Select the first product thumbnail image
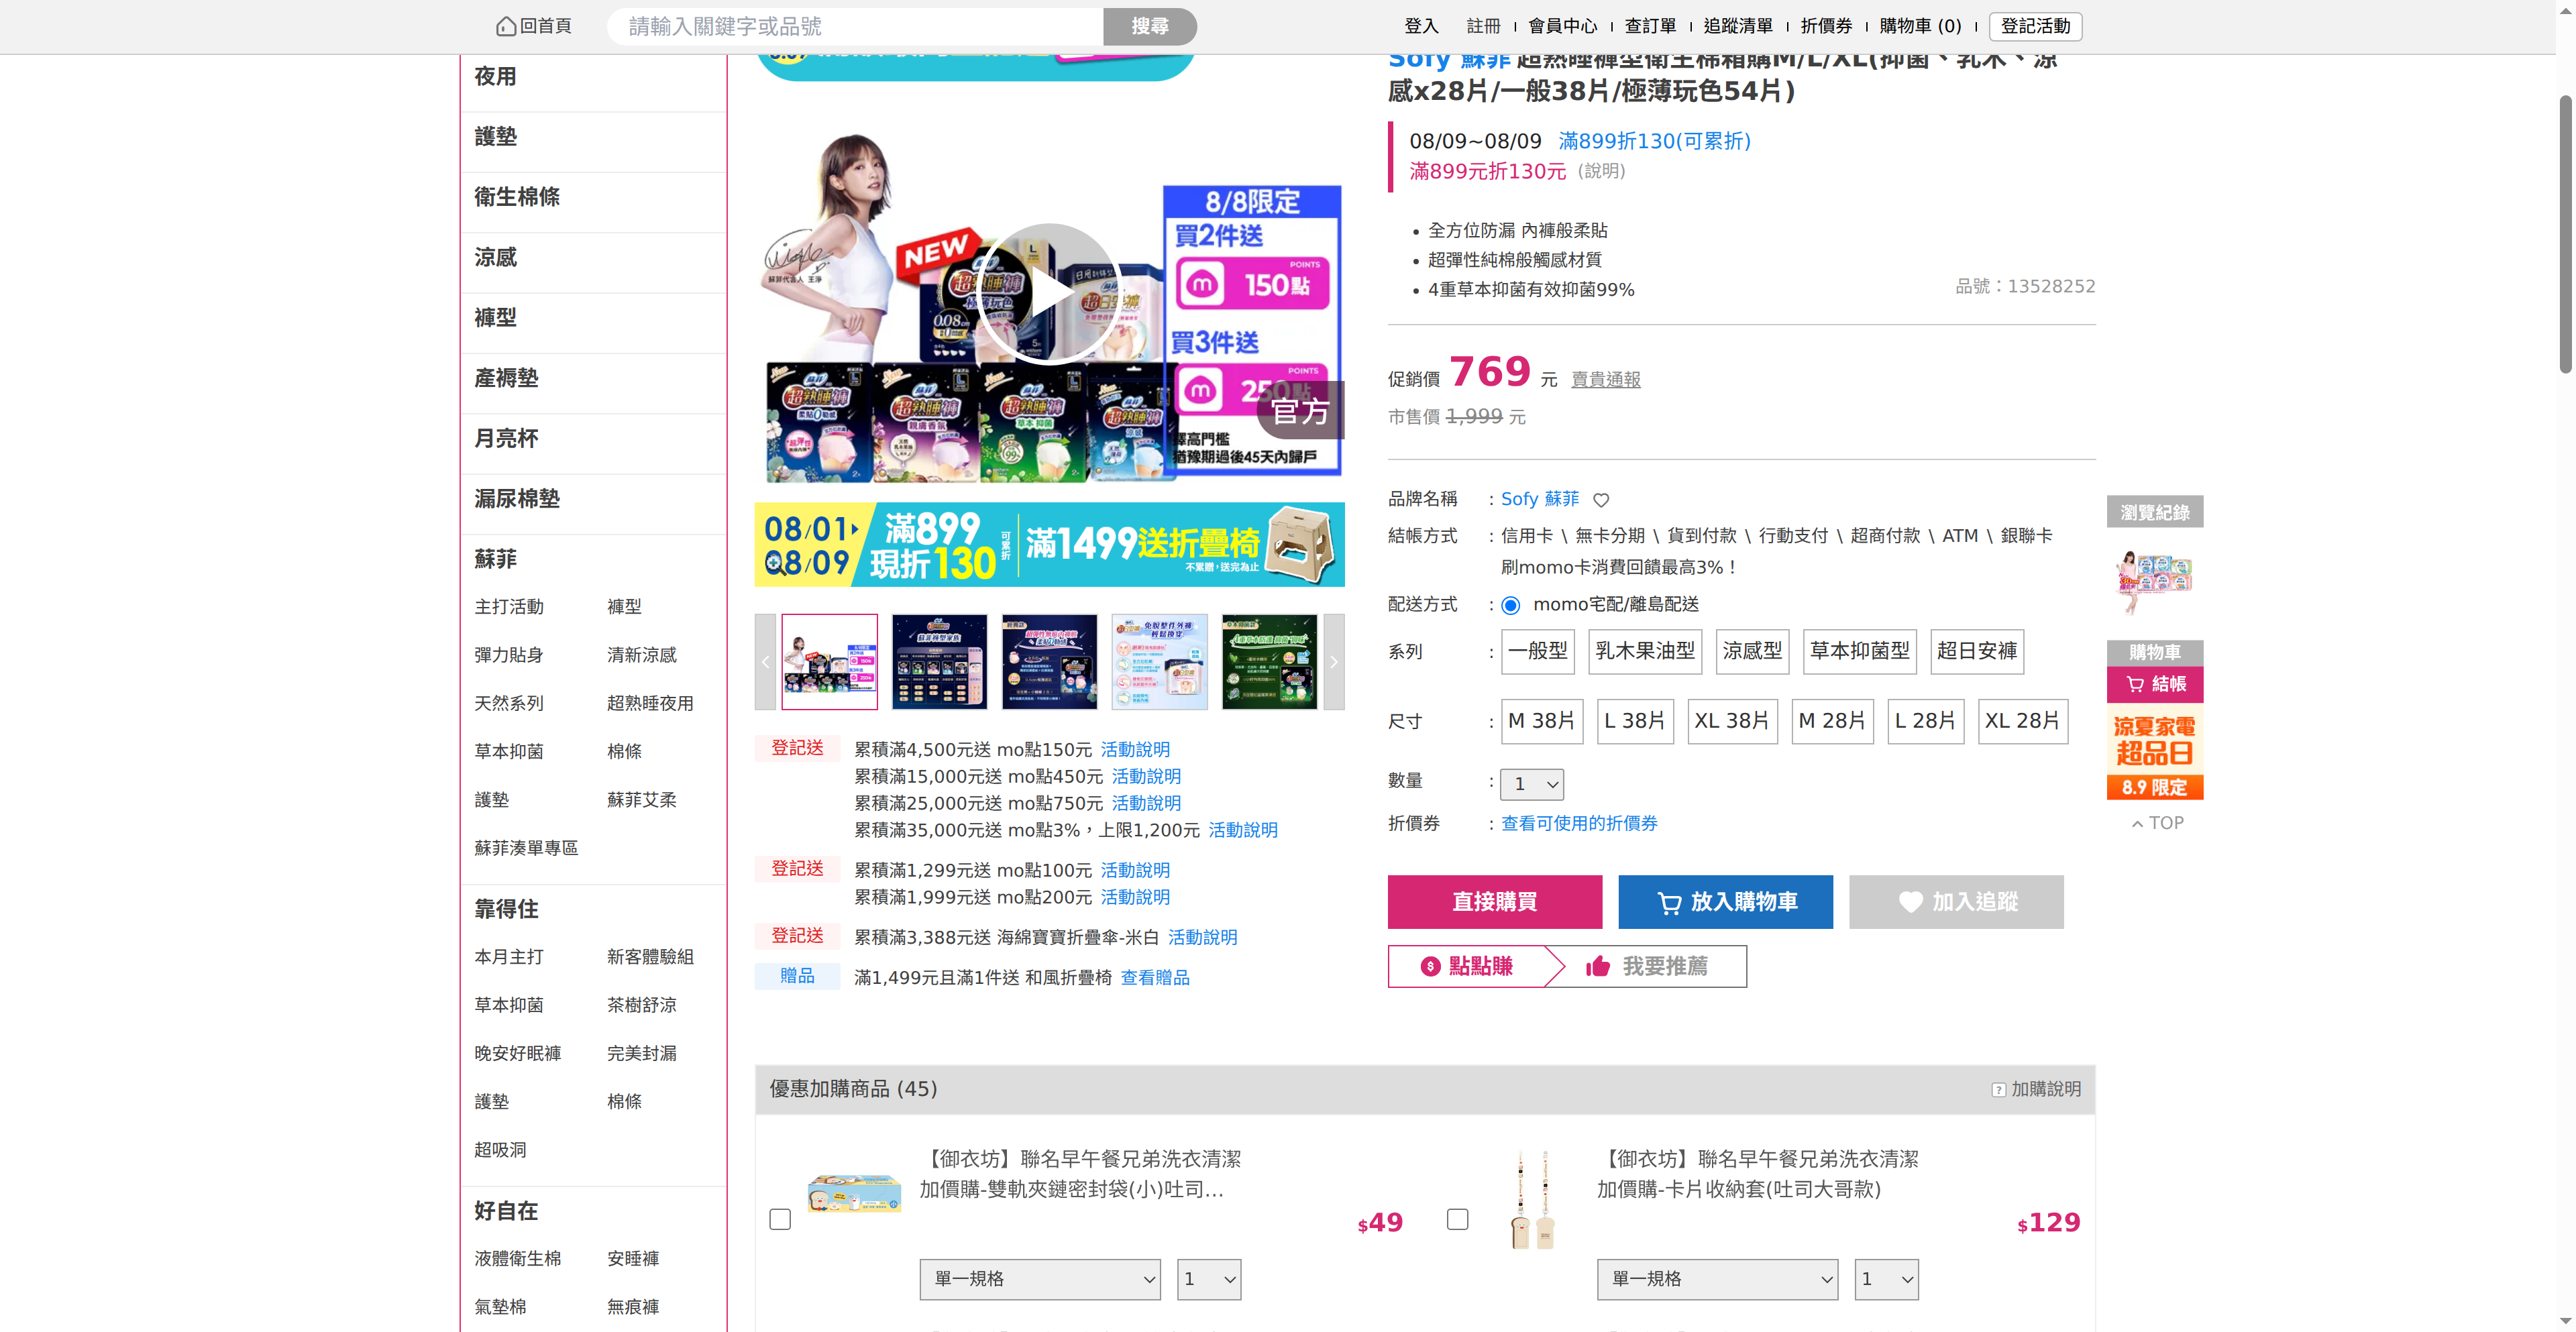2576x1332 pixels. click(829, 662)
